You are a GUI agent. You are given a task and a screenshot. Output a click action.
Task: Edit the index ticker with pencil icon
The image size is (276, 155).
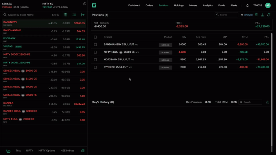tap(84, 3)
